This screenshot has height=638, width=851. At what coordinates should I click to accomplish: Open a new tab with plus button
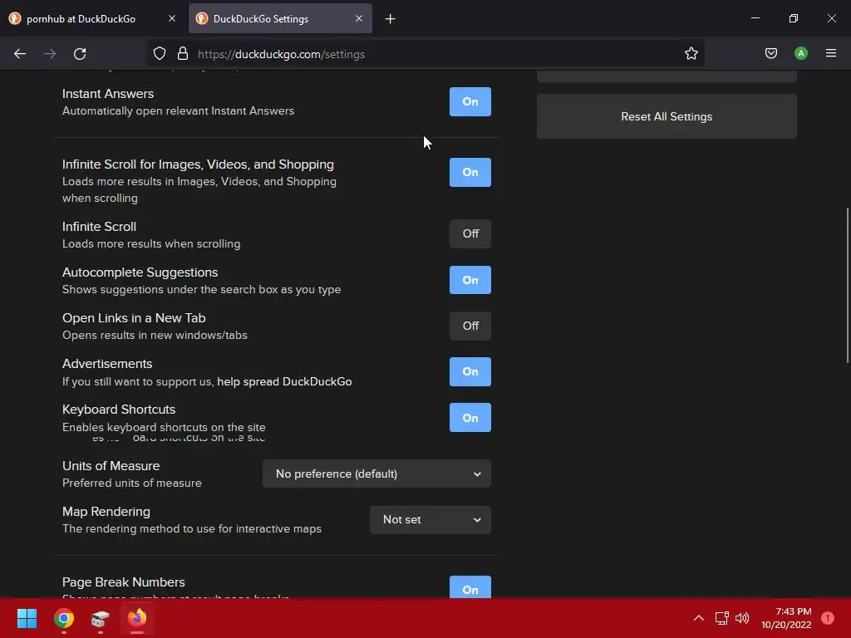(391, 19)
